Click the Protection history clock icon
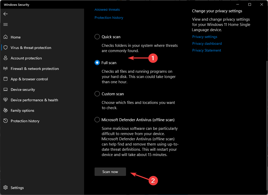Viewport: 268px width, 195px height. 5,121
